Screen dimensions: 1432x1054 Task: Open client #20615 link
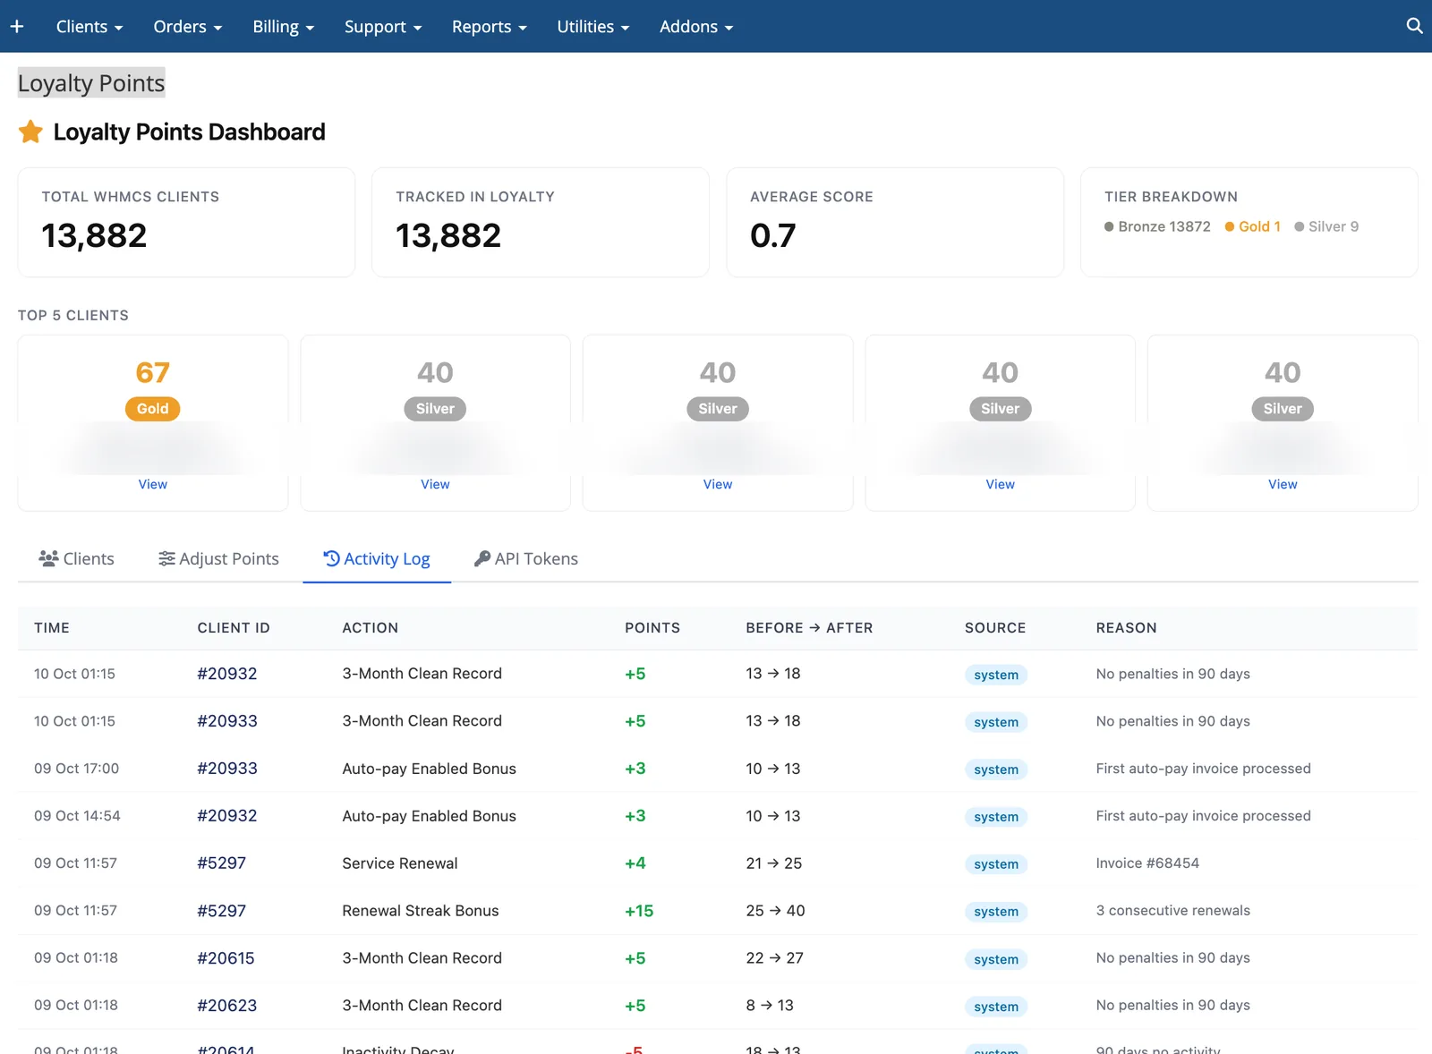pyautogui.click(x=226, y=958)
